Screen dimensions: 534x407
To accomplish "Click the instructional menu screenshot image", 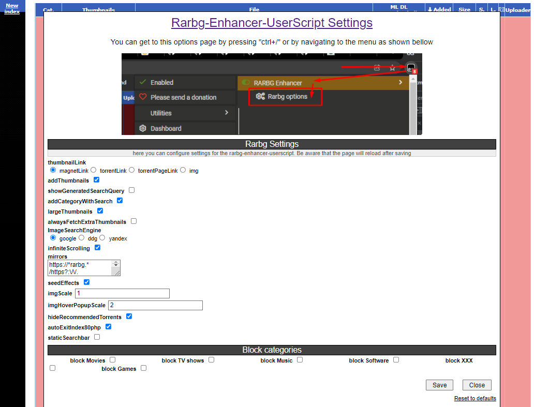I will [272, 94].
